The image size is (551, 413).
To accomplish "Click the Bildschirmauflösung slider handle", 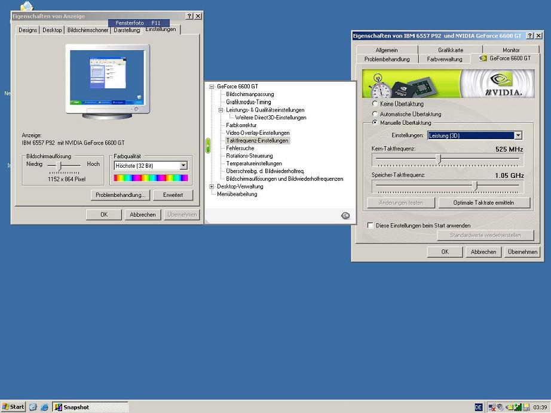I will click(x=59, y=166).
